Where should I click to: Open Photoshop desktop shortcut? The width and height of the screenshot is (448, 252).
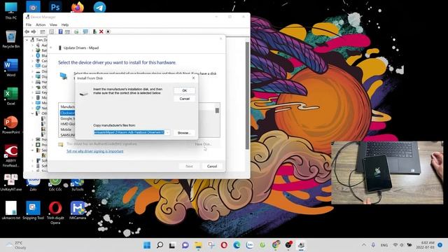point(55,7)
